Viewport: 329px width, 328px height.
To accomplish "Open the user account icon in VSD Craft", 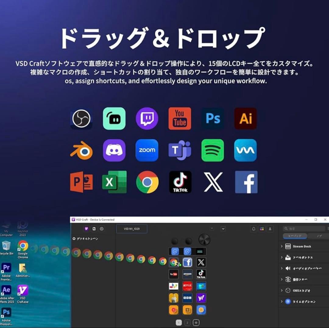I will click(270, 229).
